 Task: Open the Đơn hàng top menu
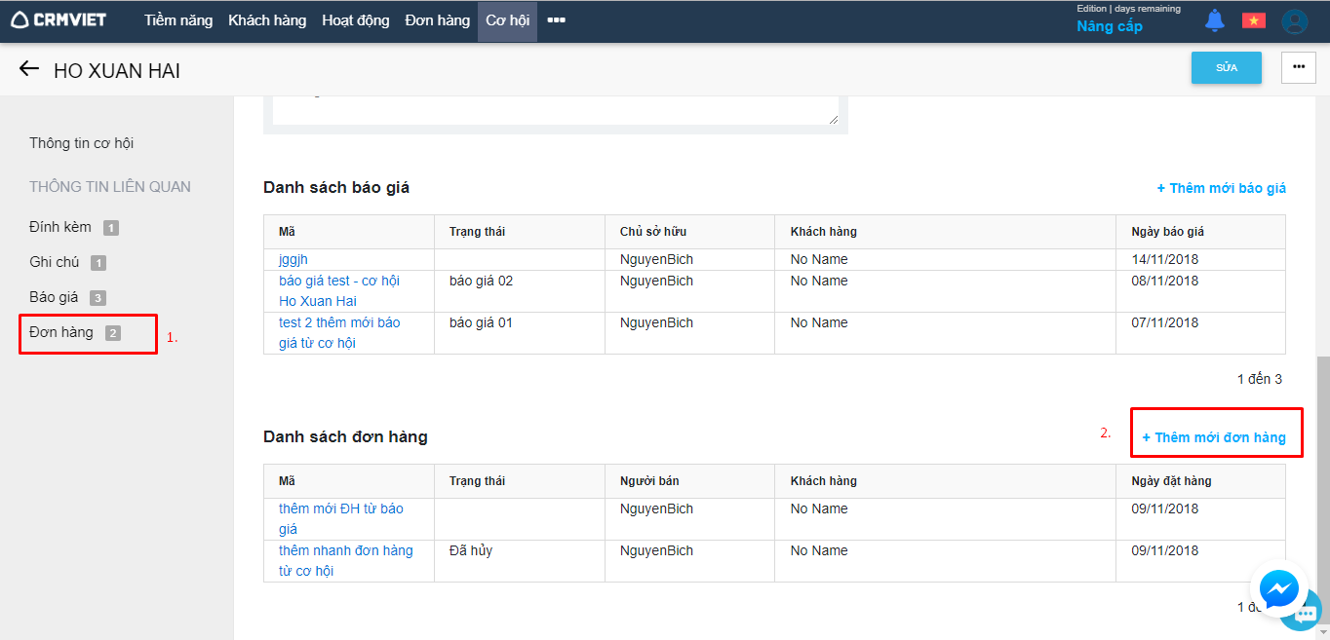(438, 20)
